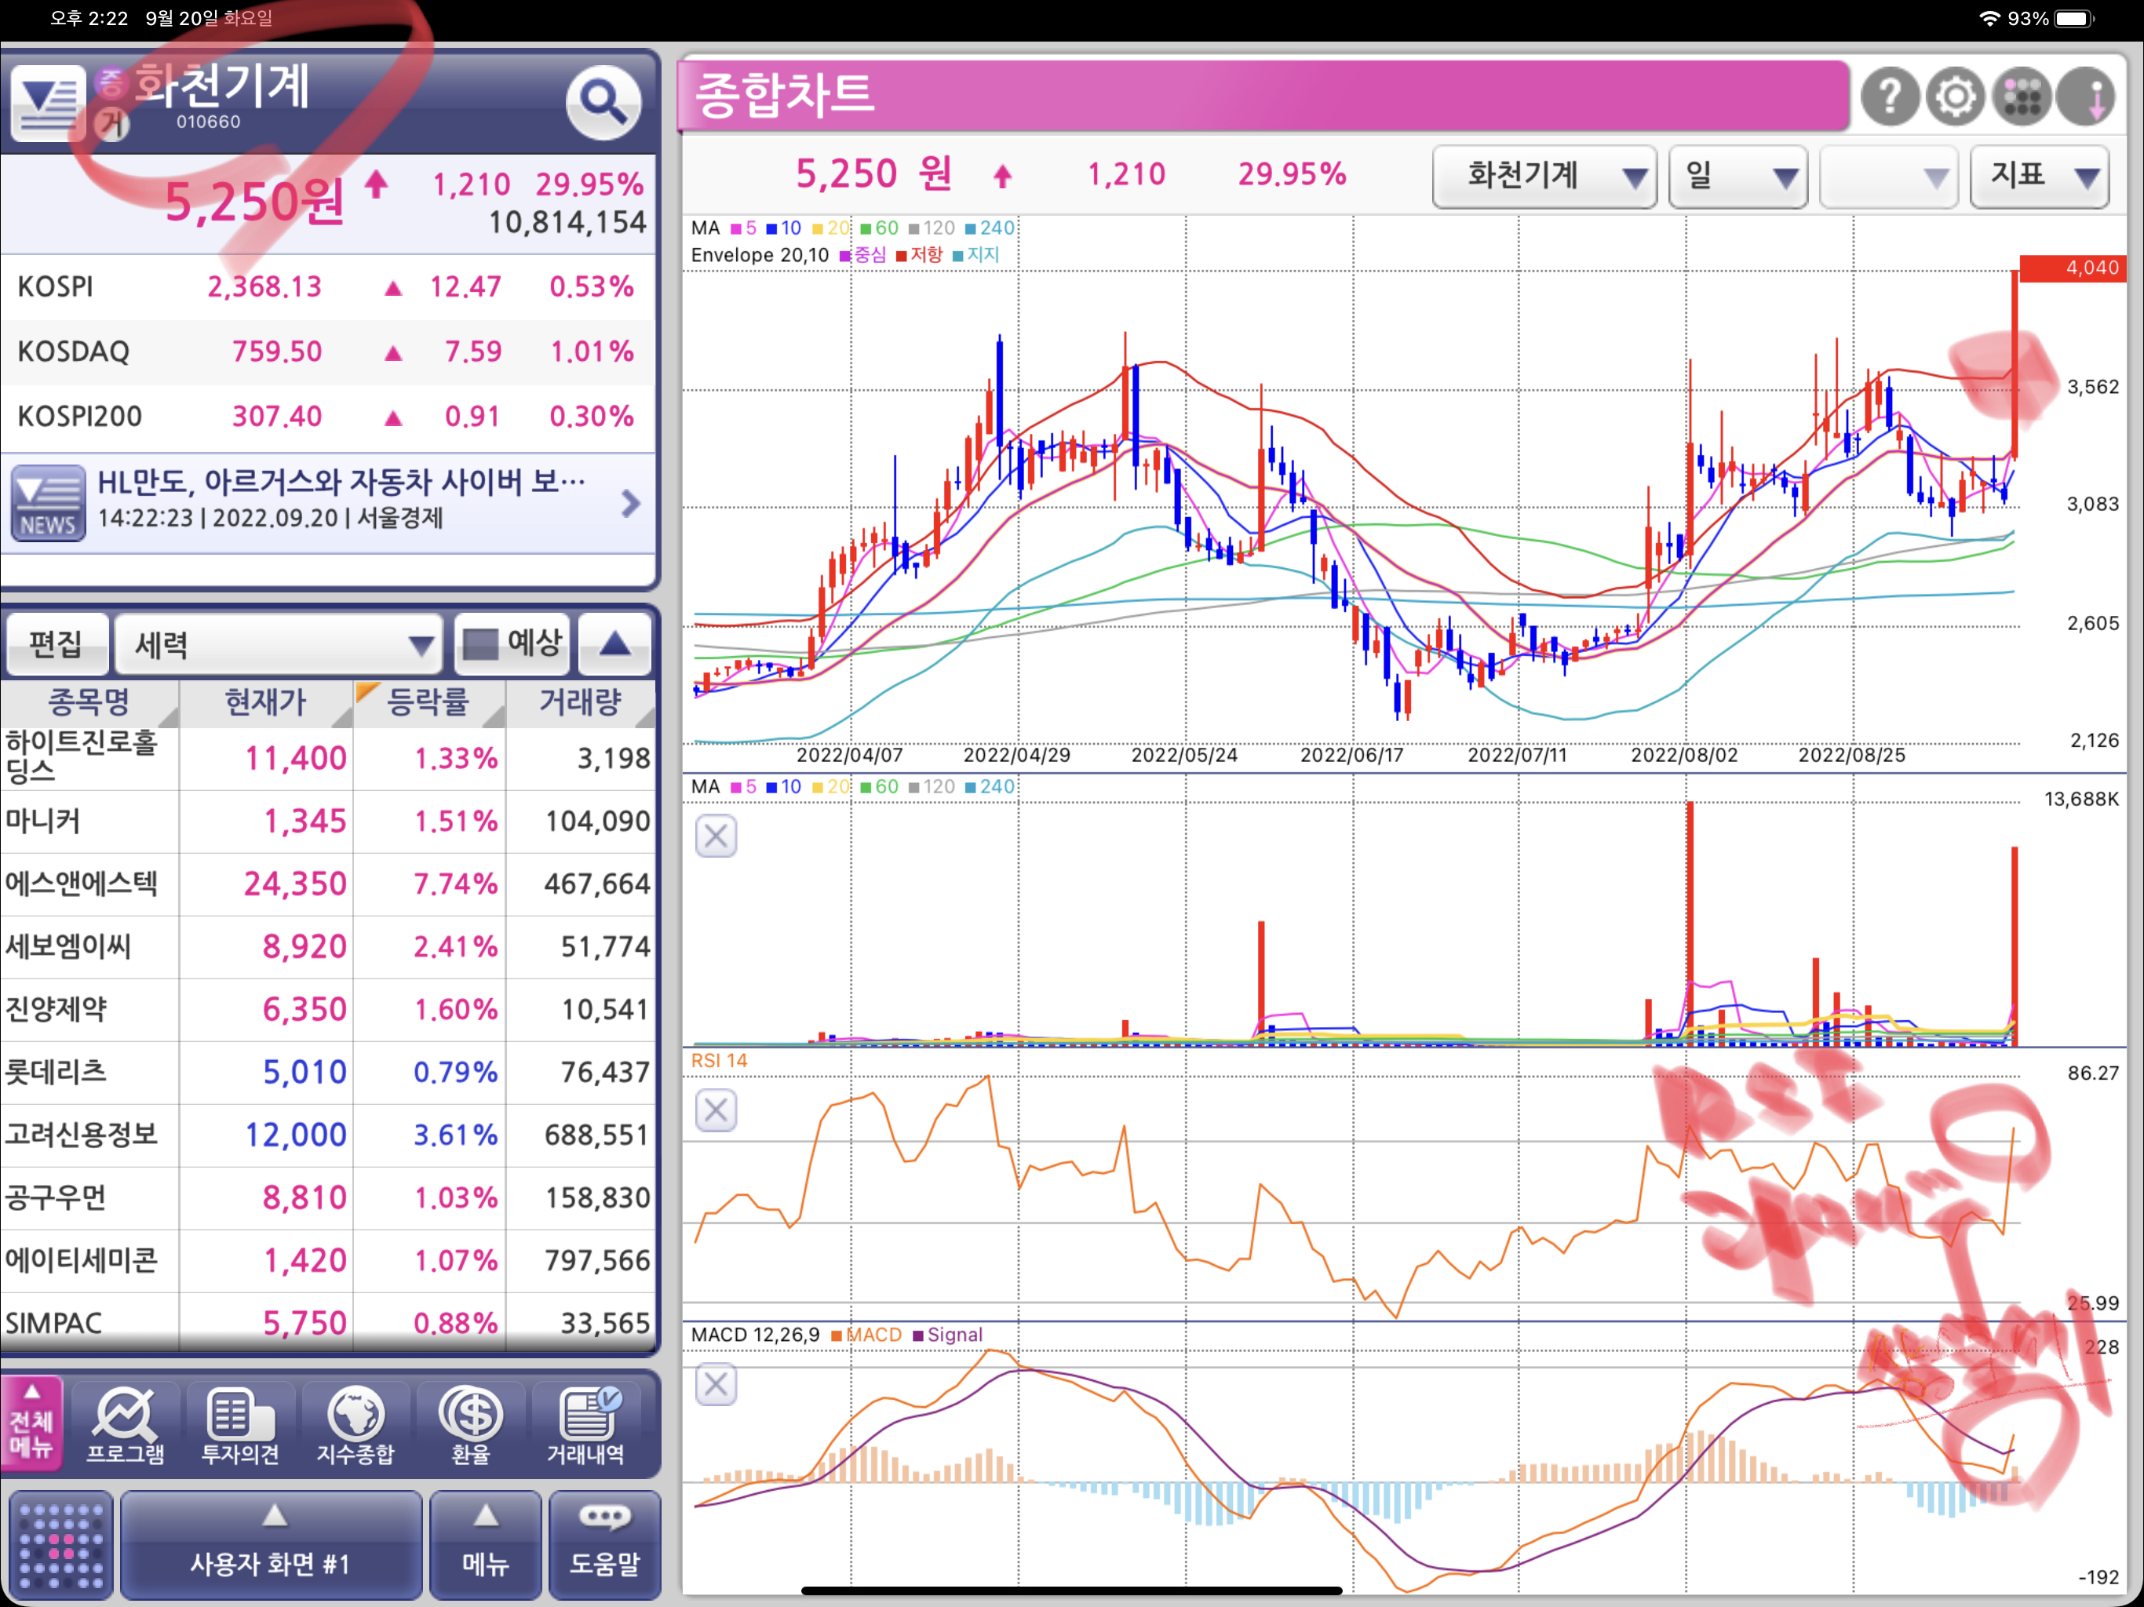Open the 지수종합 index summary icon
This screenshot has height=1607, width=2144.
pyautogui.click(x=356, y=1425)
